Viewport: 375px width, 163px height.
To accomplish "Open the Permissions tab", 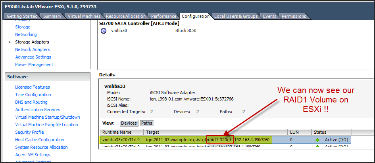I will pyautogui.click(x=294, y=16).
